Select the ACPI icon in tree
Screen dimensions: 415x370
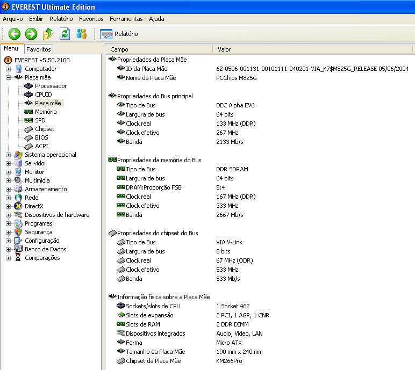pyautogui.click(x=28, y=147)
